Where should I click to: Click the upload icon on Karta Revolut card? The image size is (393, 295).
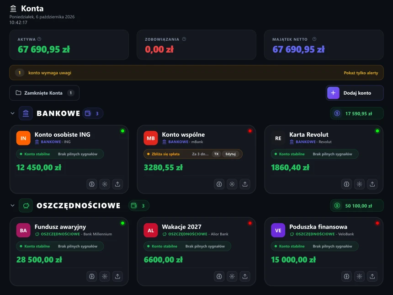[372, 184]
